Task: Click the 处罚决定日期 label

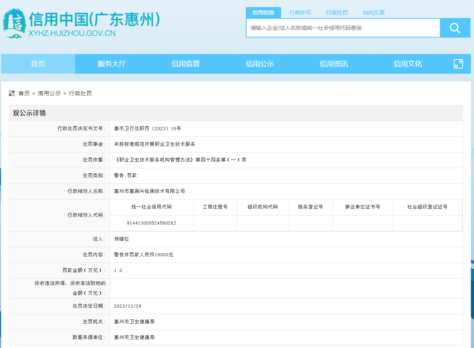Action: pos(89,306)
